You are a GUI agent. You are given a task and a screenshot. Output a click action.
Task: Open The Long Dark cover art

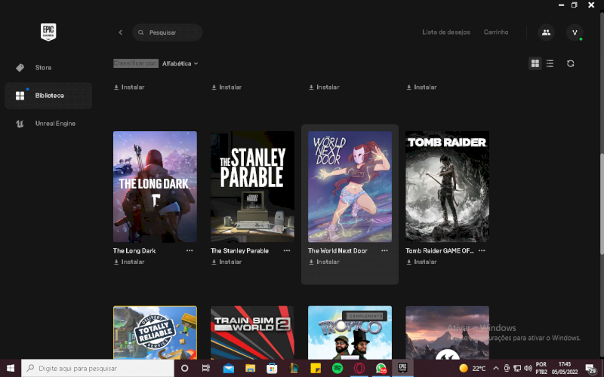pos(155,186)
